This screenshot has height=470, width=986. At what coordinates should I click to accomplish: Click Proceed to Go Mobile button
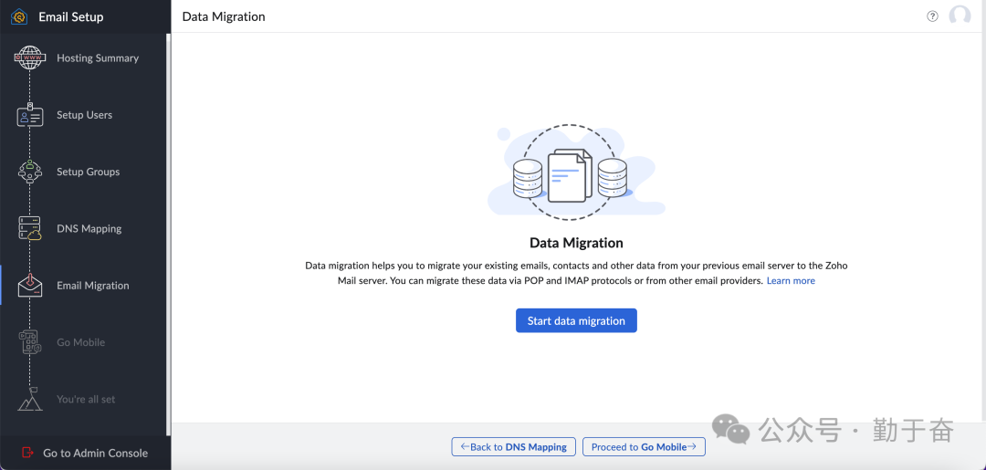[x=644, y=447]
